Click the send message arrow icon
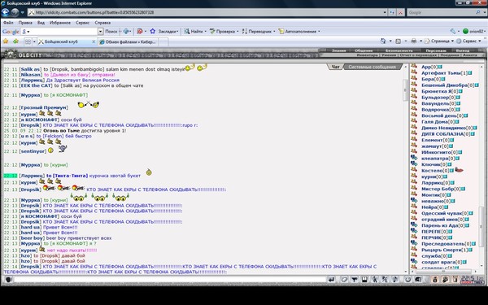The height and width of the screenshot is (305, 488). pyautogui.click(x=332, y=280)
